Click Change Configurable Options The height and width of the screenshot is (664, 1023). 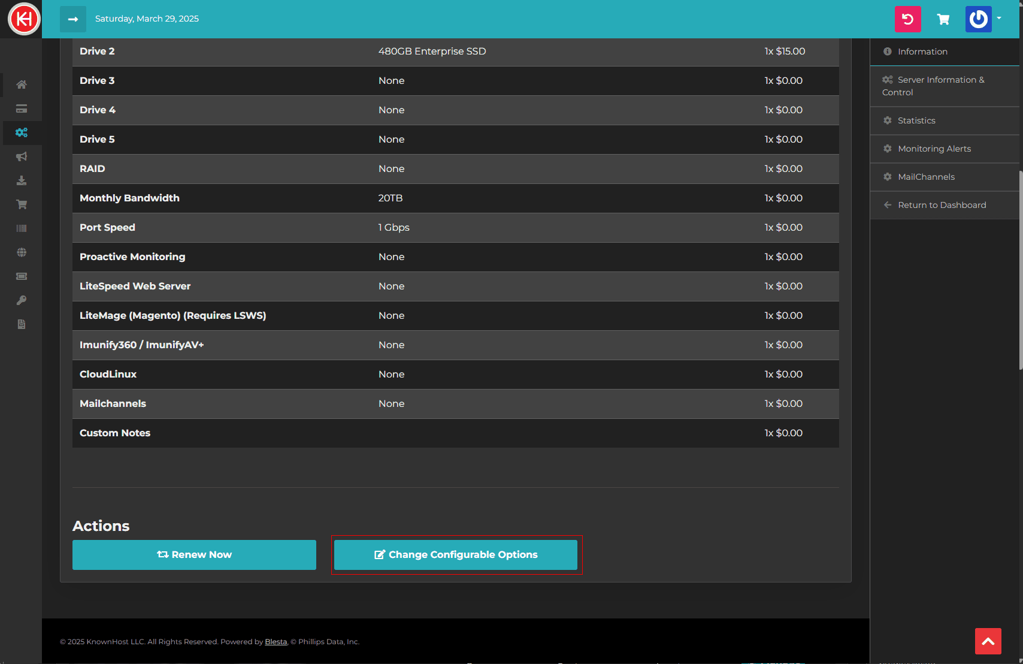point(456,554)
